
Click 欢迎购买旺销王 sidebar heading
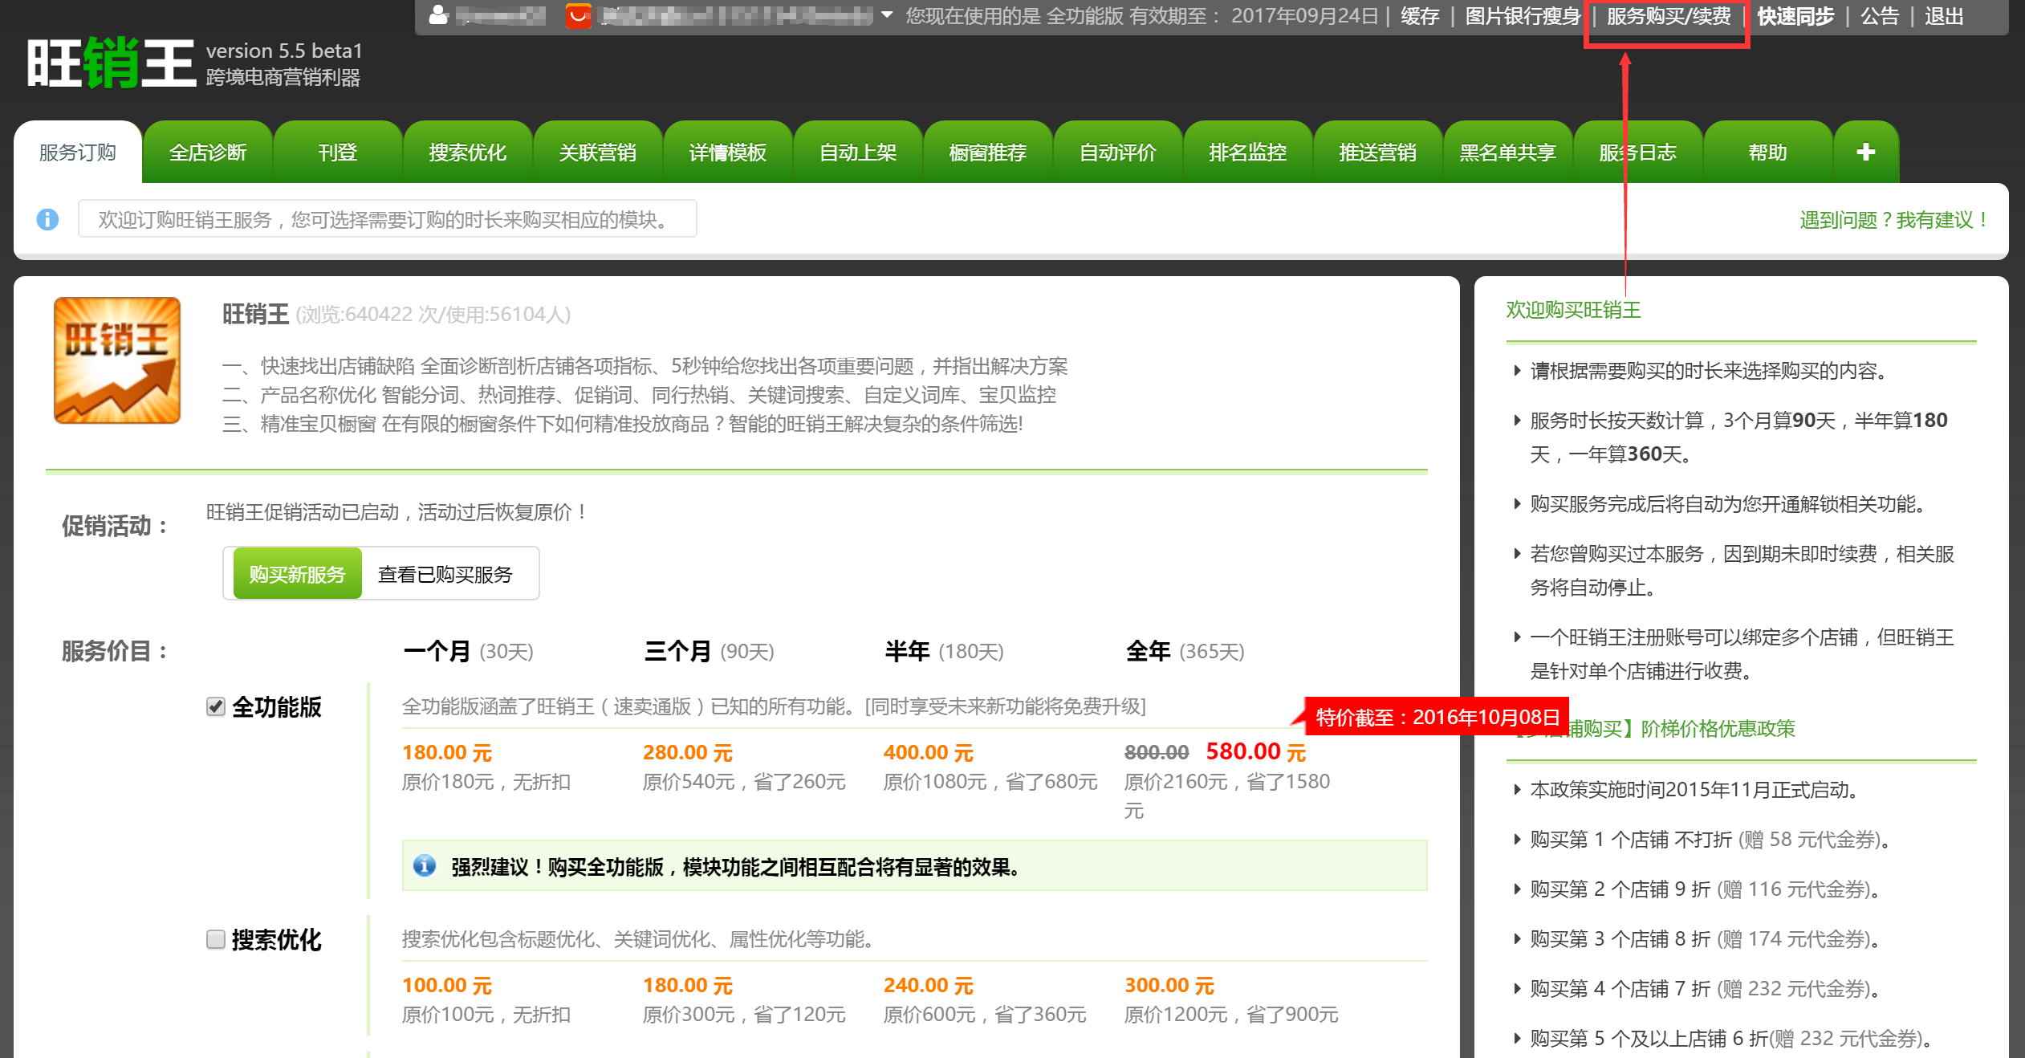pos(1573,310)
